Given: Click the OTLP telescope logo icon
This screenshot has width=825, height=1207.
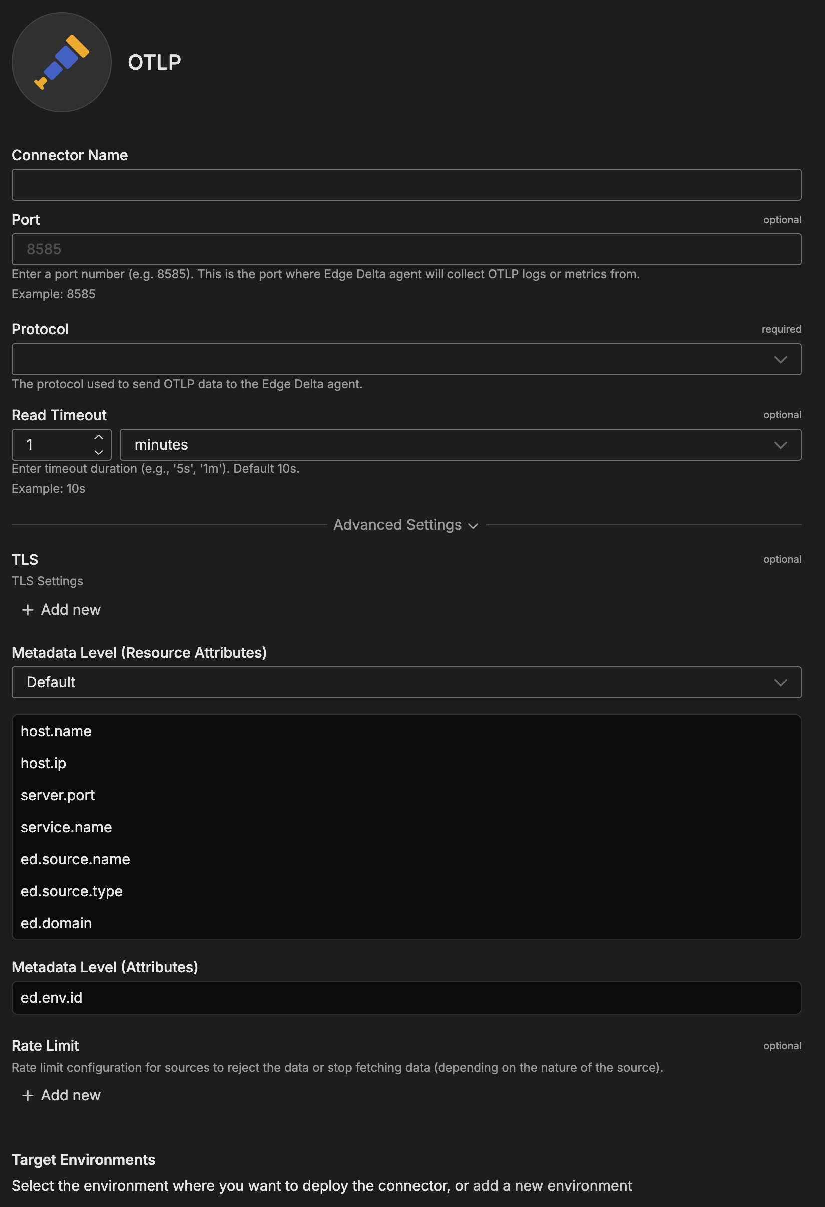Looking at the screenshot, I should [x=61, y=62].
